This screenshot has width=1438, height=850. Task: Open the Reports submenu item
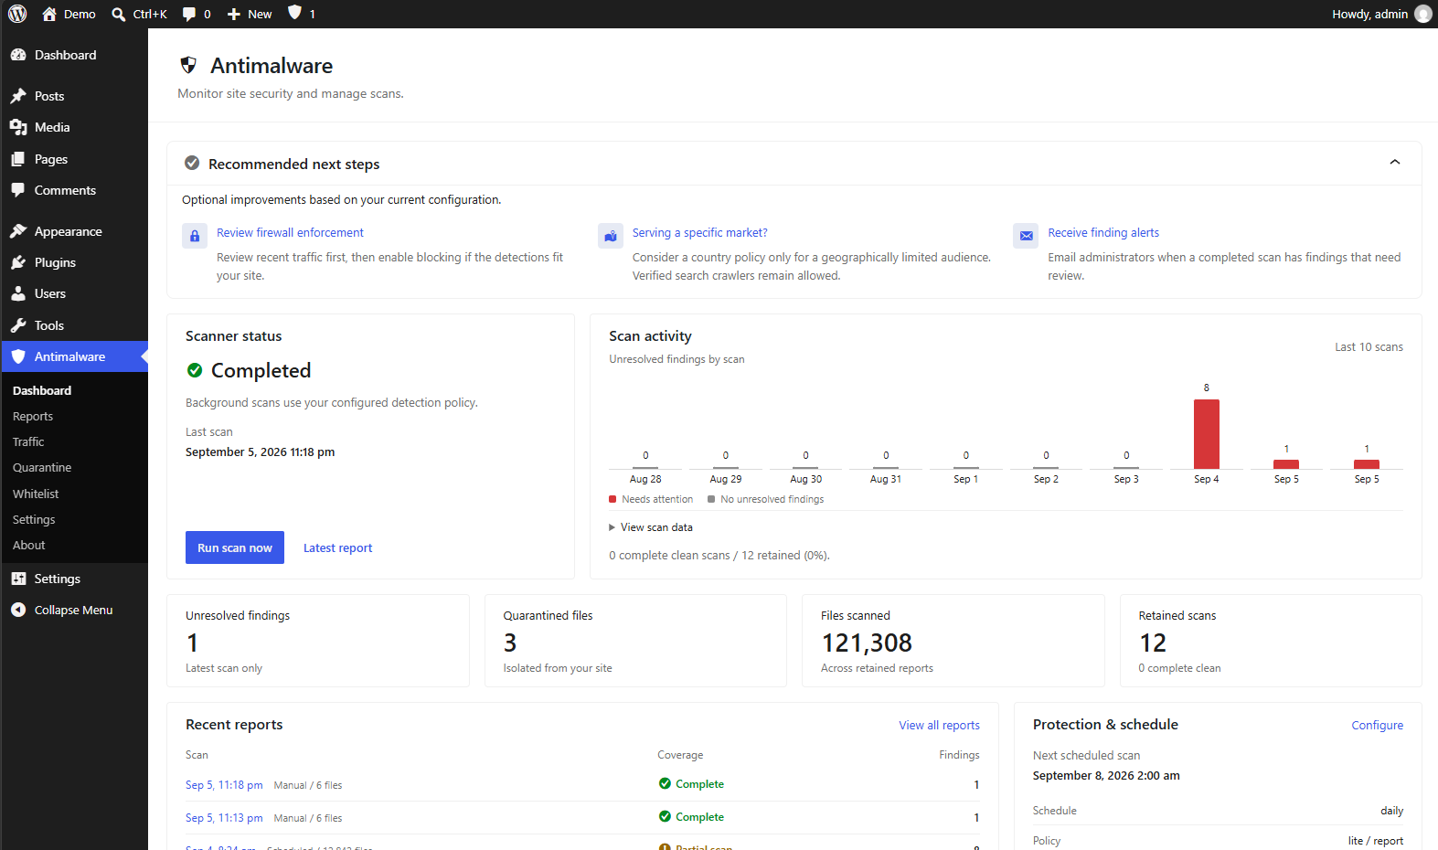tap(33, 416)
